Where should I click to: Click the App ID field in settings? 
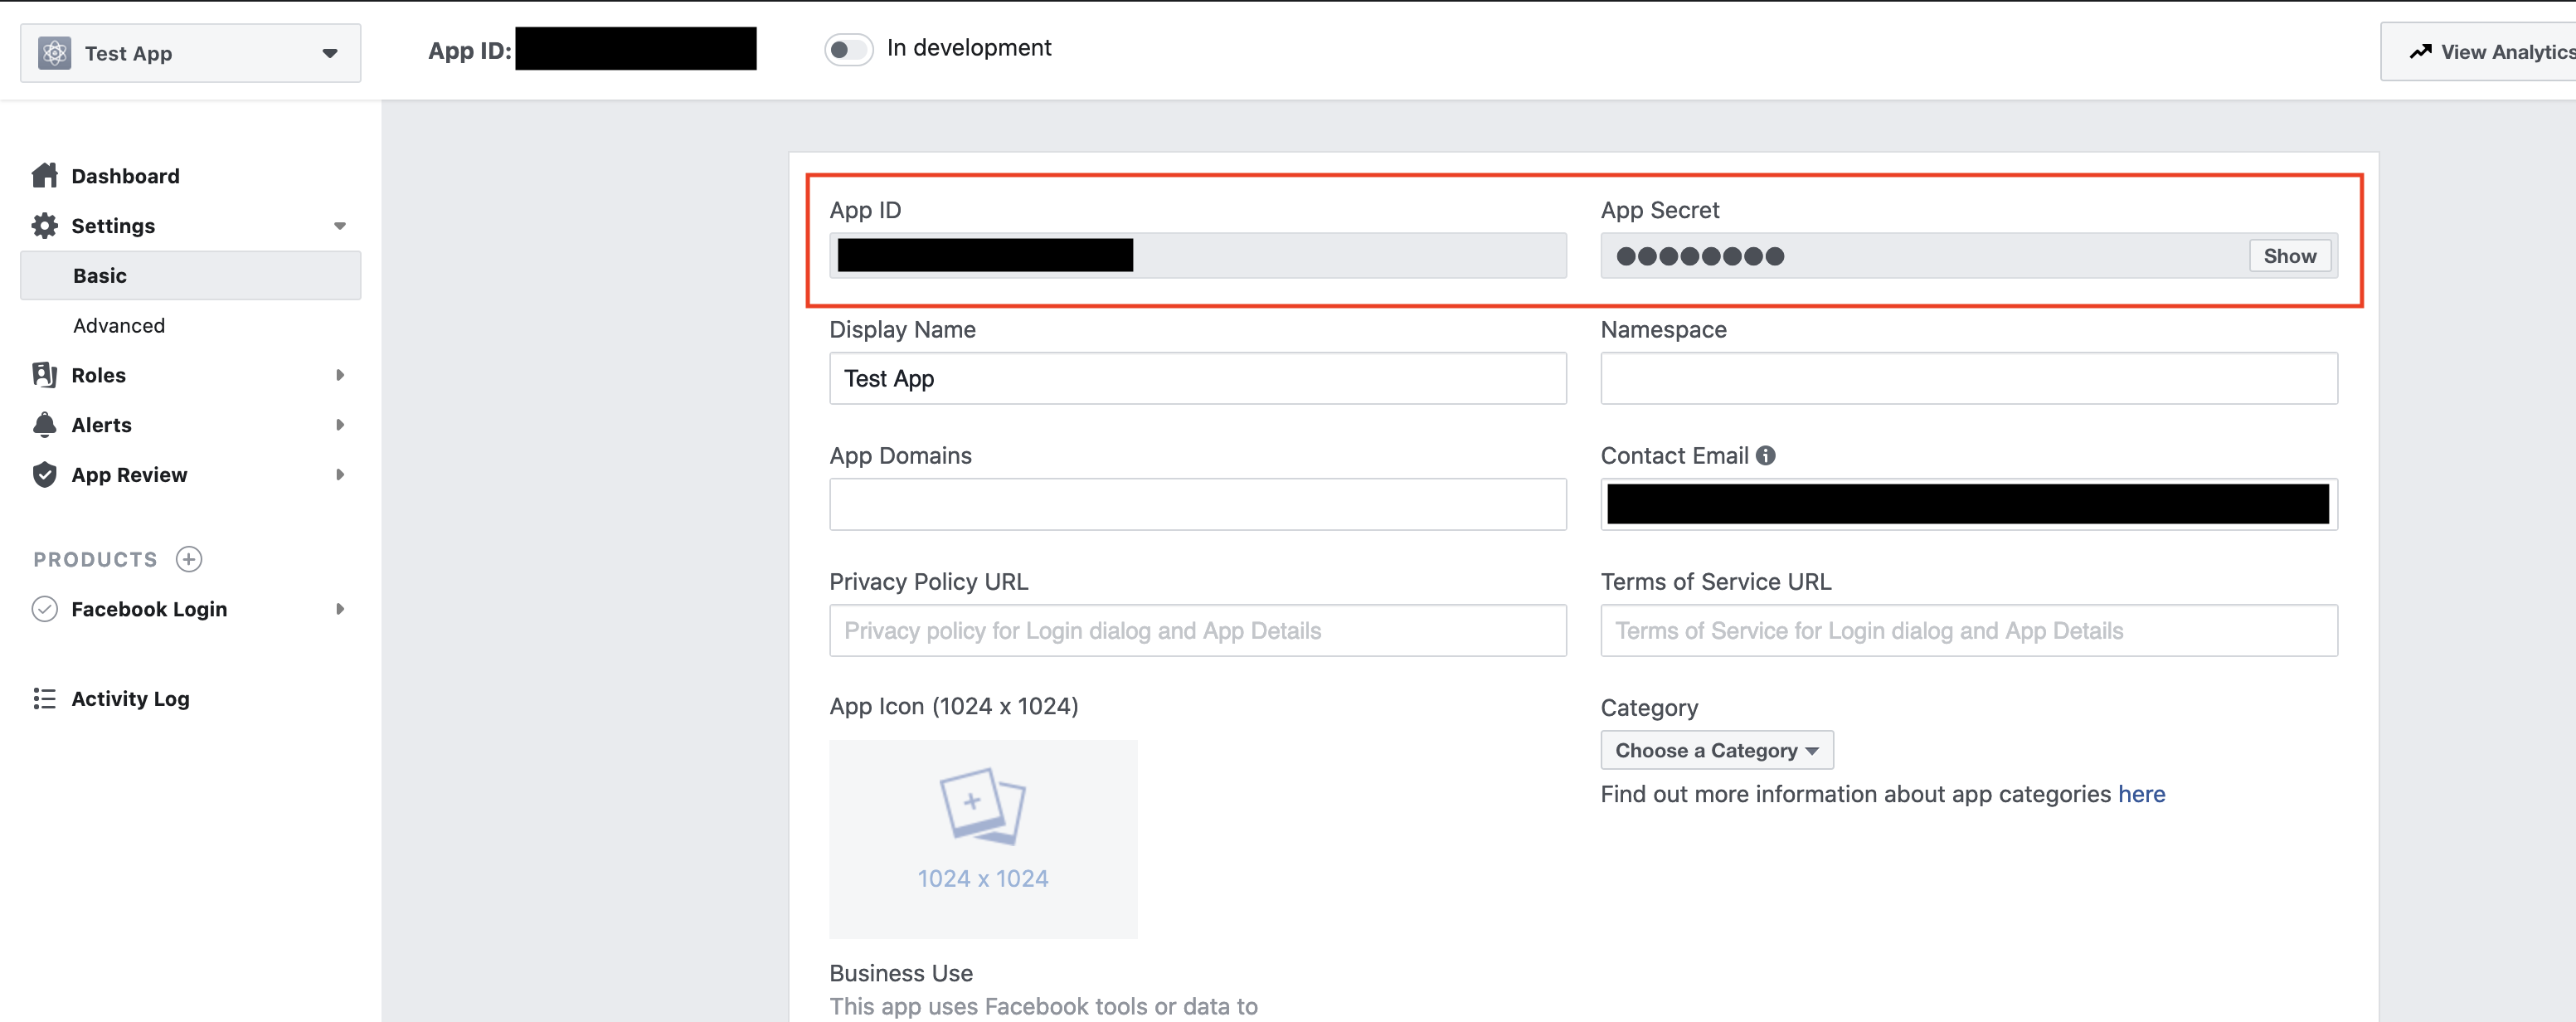[x=1197, y=256]
